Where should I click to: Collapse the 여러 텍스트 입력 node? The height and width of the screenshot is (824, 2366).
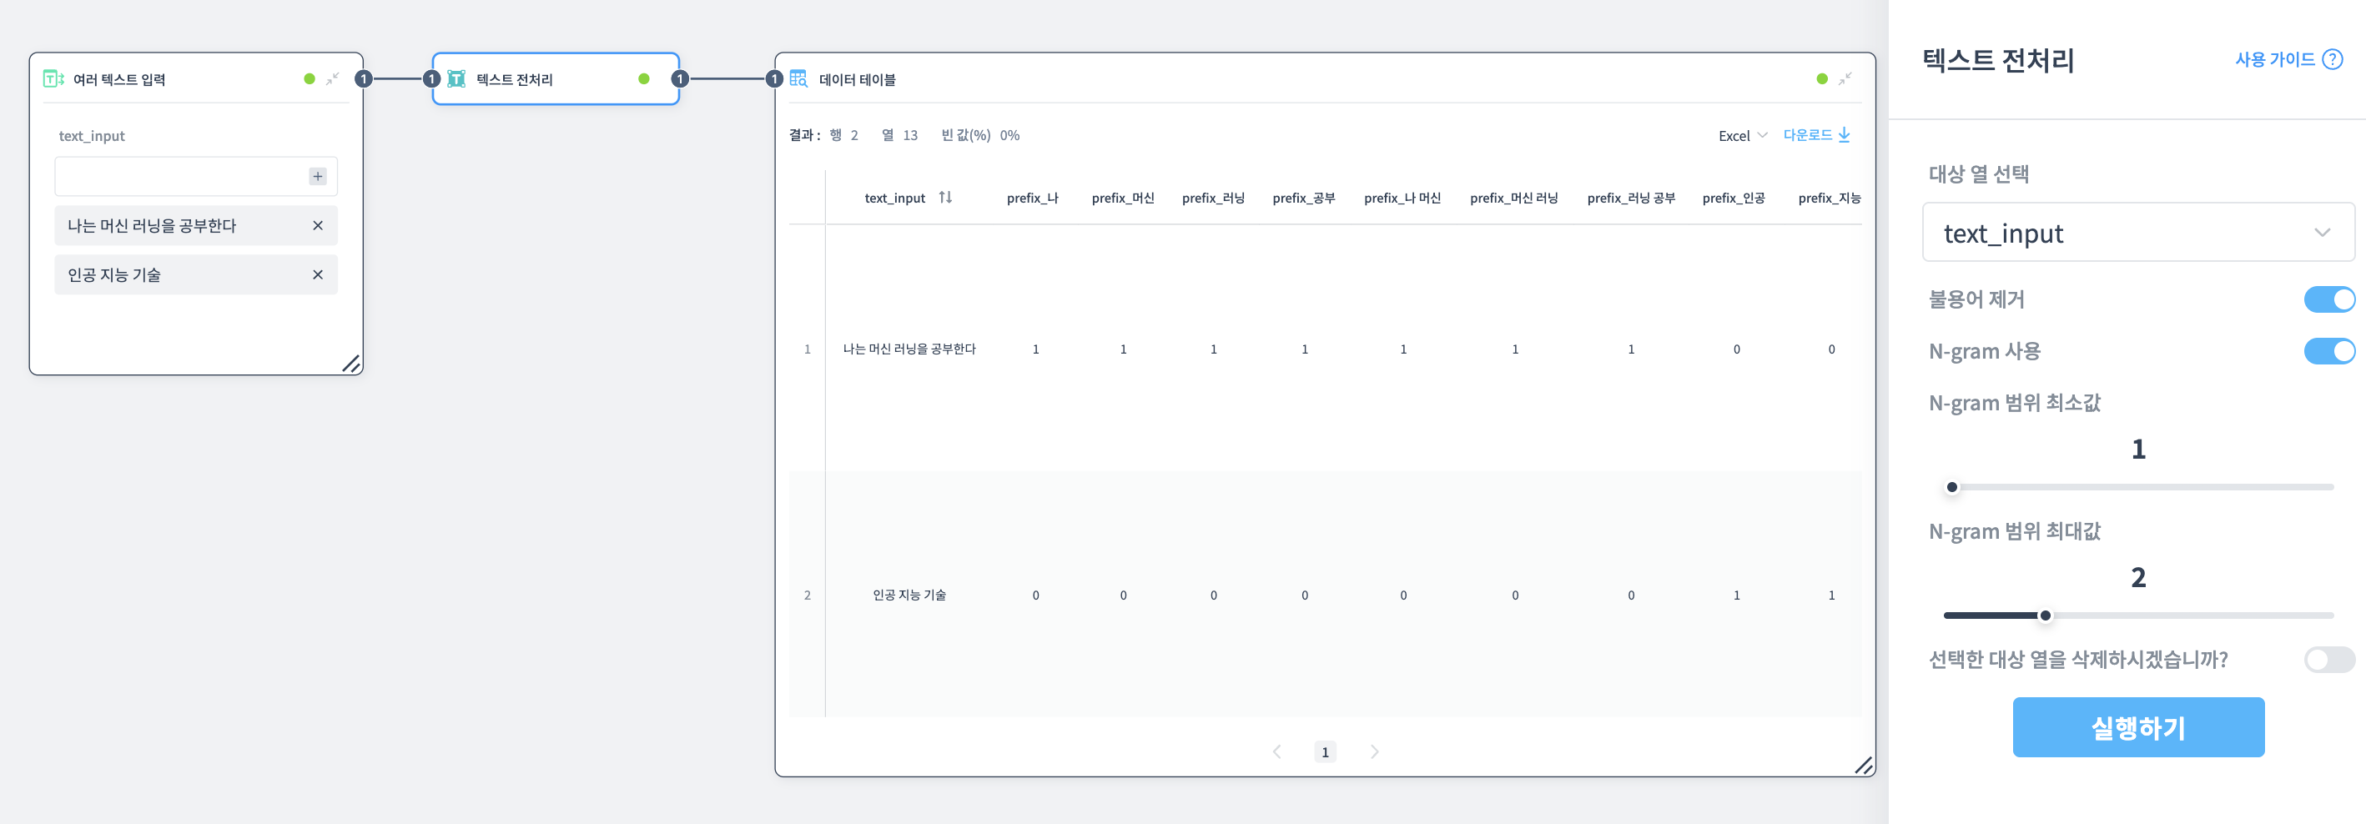333,79
